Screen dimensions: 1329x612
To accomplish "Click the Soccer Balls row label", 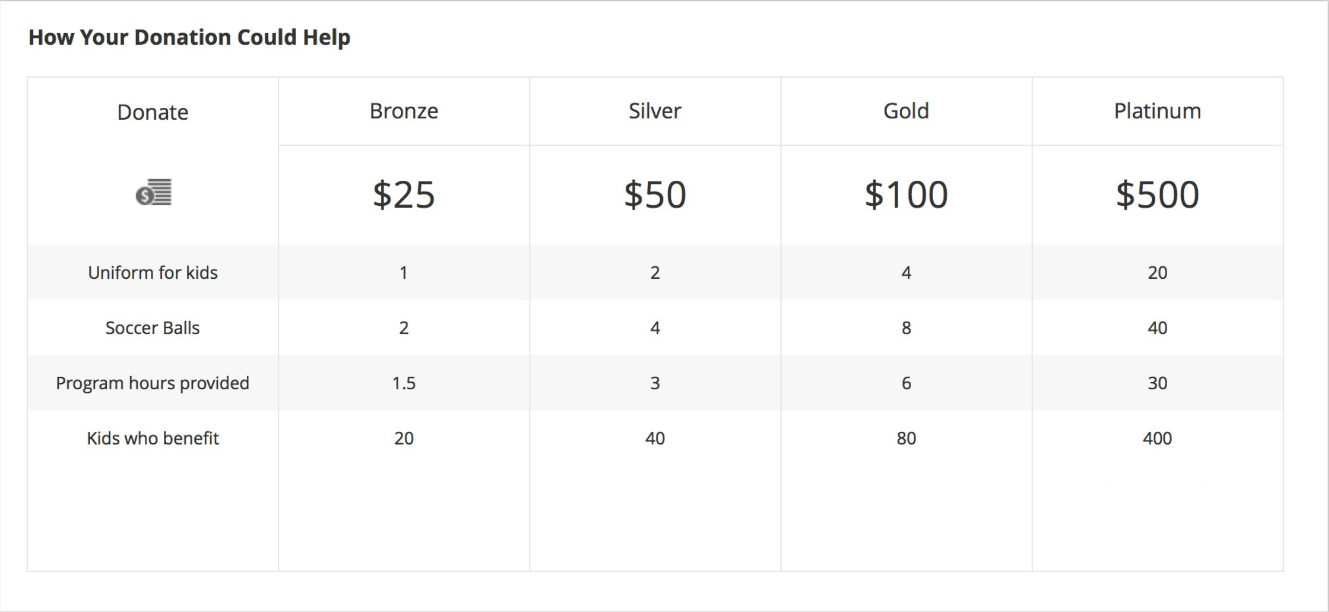I will tap(153, 328).
